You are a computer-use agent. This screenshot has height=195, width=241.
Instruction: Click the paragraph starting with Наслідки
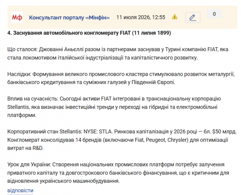(x=121, y=78)
